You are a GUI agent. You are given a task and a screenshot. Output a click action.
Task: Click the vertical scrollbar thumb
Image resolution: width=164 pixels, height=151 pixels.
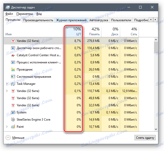click(156, 48)
